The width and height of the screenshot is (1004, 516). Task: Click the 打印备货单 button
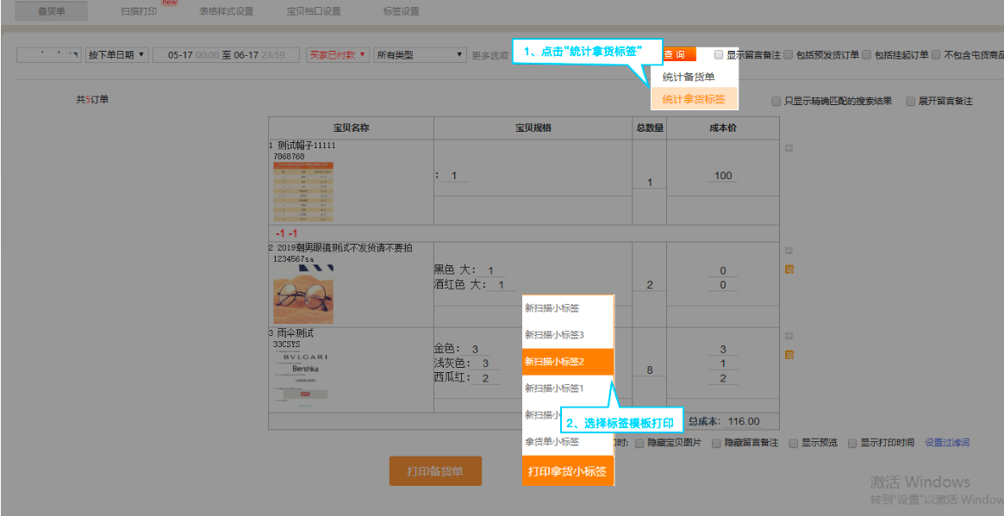click(x=435, y=471)
